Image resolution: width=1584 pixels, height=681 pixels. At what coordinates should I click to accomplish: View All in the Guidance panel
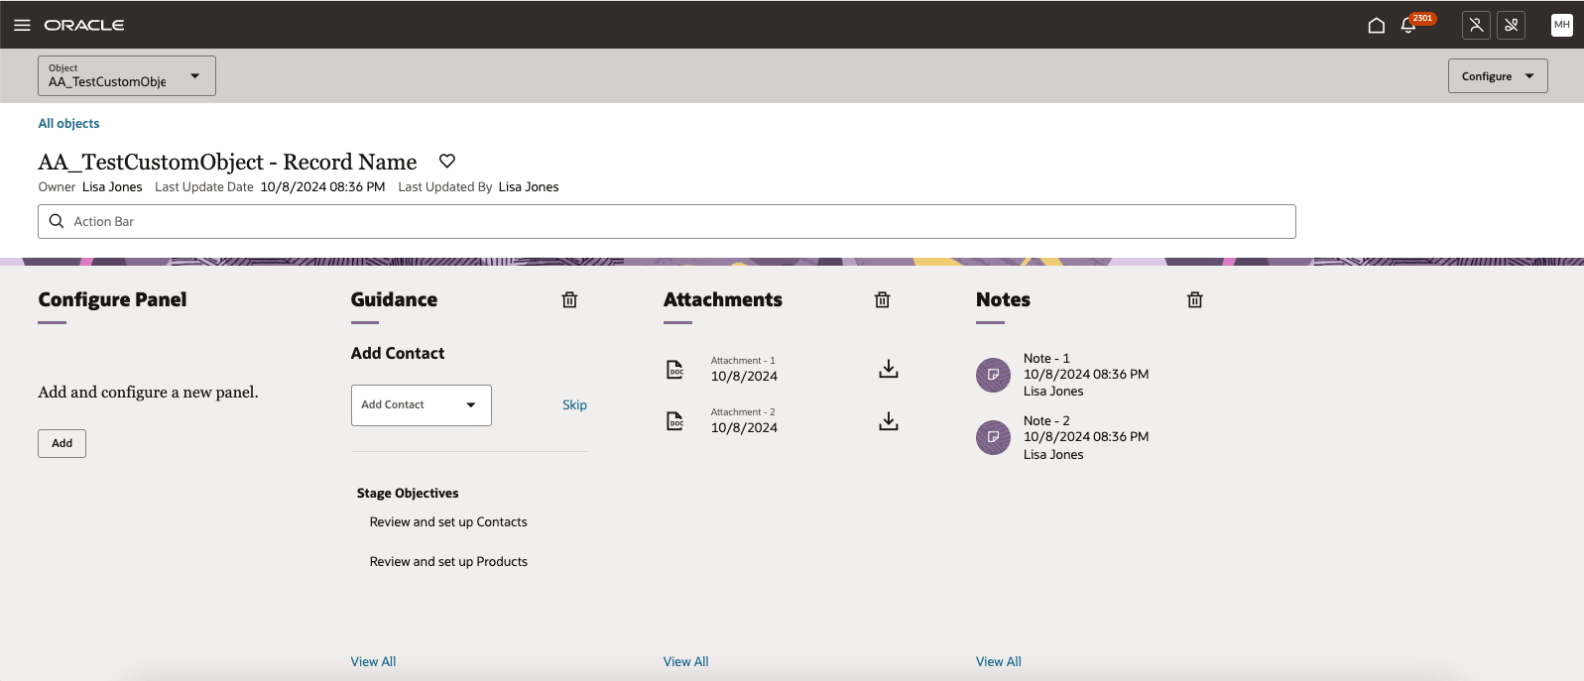(373, 661)
